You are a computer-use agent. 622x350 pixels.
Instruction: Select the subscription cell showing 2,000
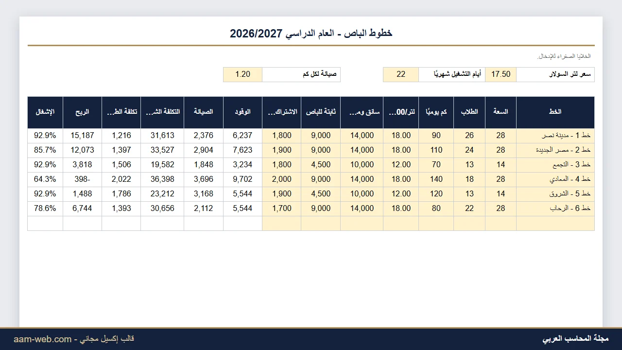pyautogui.click(x=281, y=179)
